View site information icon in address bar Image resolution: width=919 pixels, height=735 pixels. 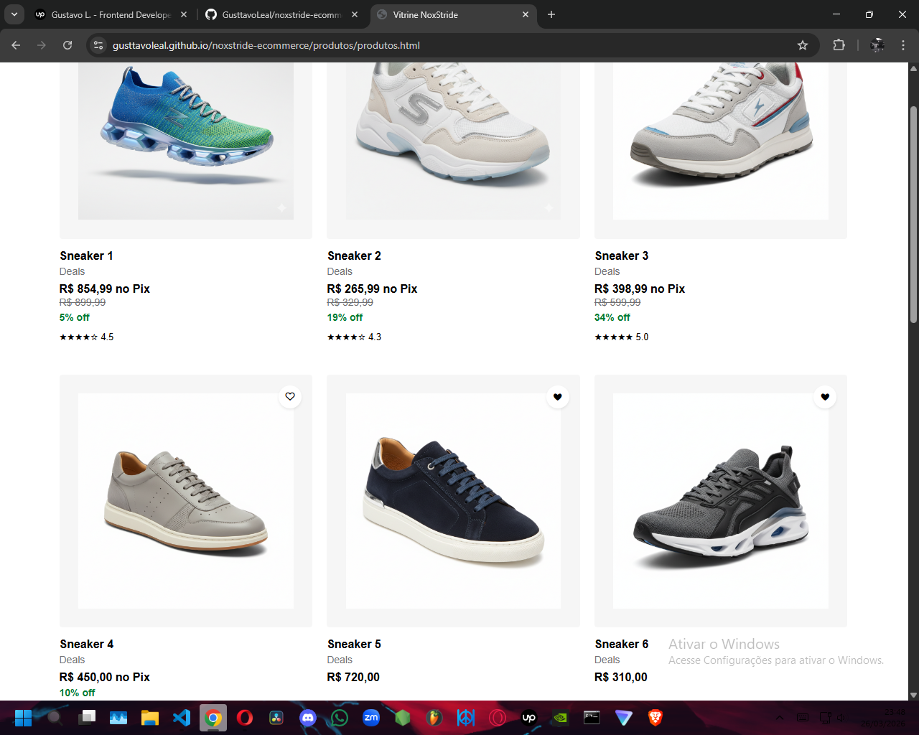tap(99, 45)
